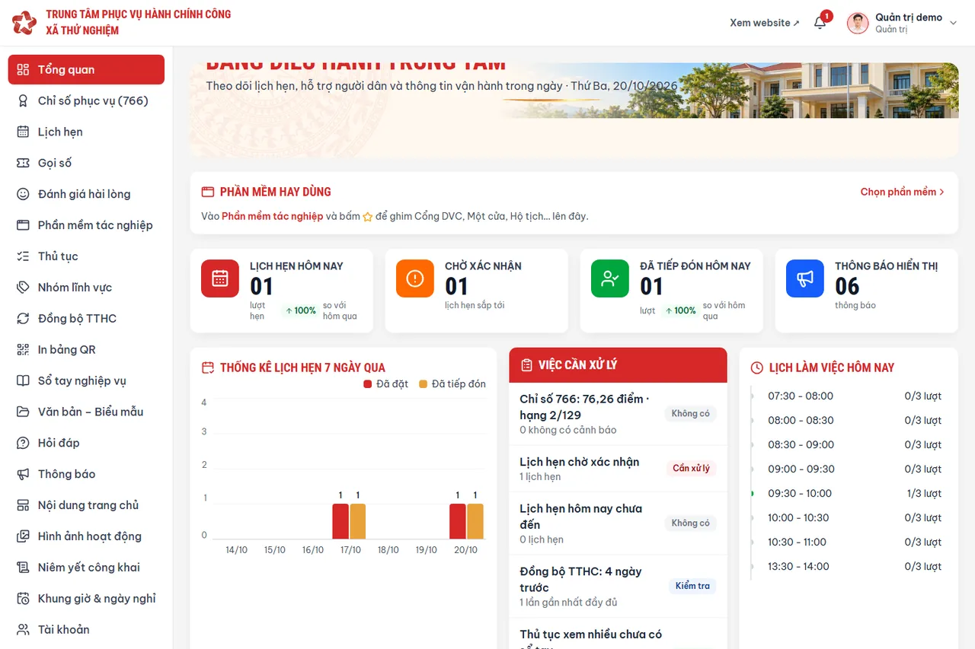975x649 pixels.
Task: Open the Xem website link
Action: [765, 23]
